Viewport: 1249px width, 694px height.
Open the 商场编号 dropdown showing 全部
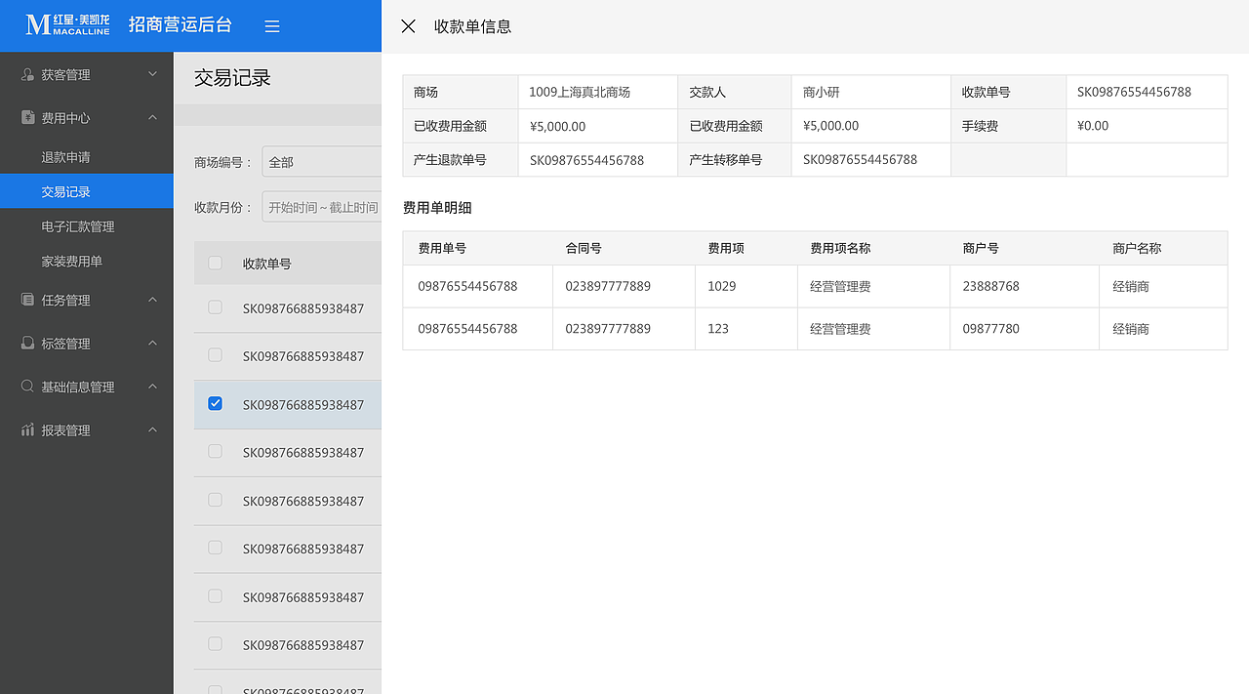[x=321, y=162]
